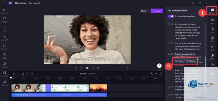
Task: Skip forward five seconds
Action: (x=93, y=68)
